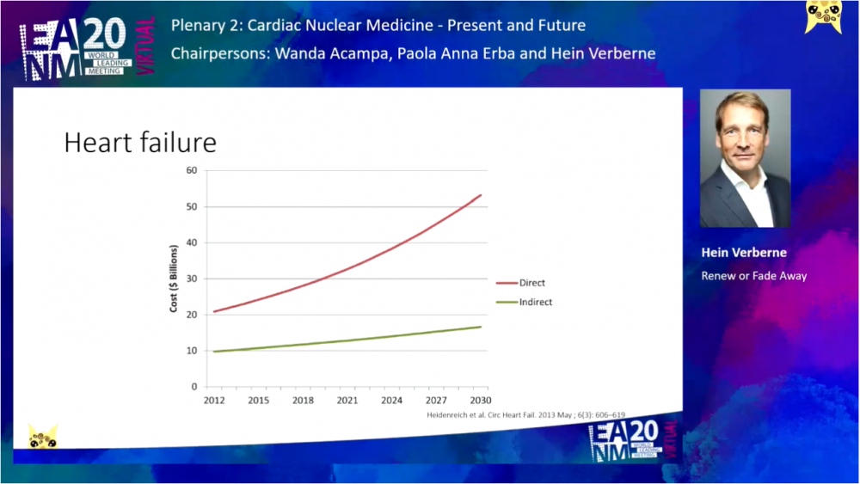This screenshot has height=484, width=860.
Task: Click the red Direct legend line marker
Action: point(505,283)
